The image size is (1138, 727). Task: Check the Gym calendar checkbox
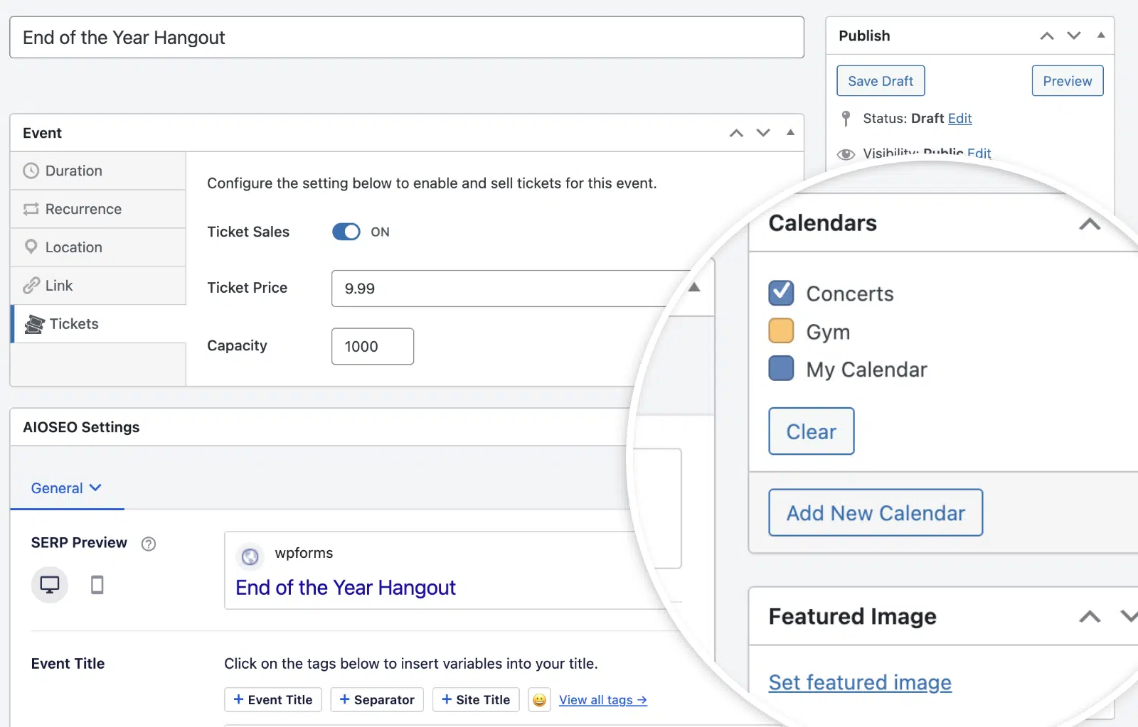point(781,330)
